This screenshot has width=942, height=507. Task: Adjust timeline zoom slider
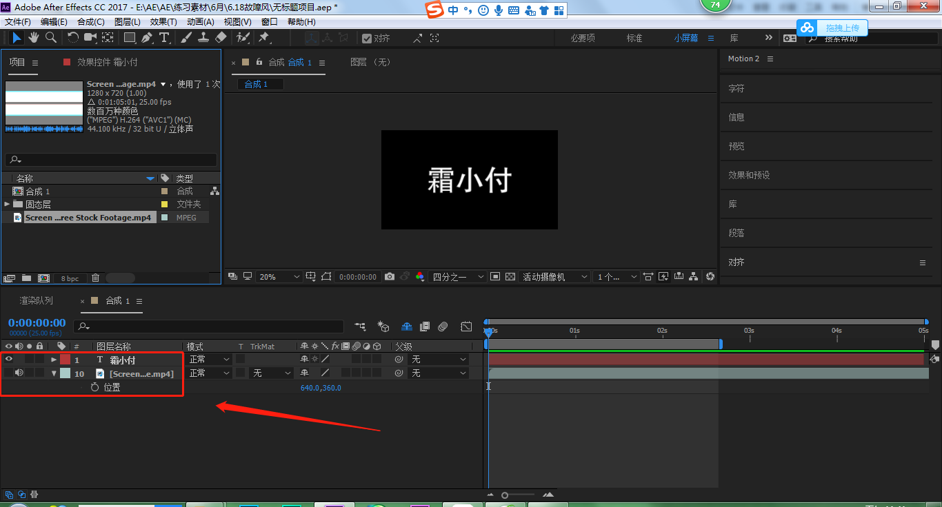pos(505,495)
